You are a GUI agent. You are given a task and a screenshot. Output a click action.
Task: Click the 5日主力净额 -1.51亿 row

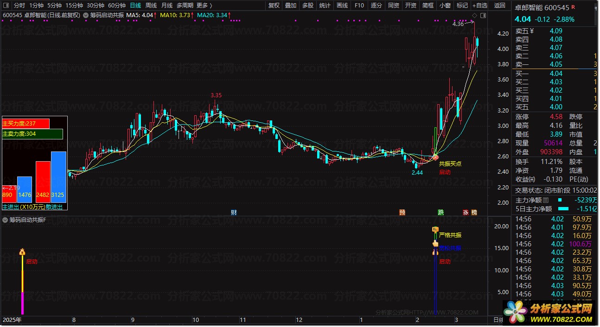click(x=555, y=208)
